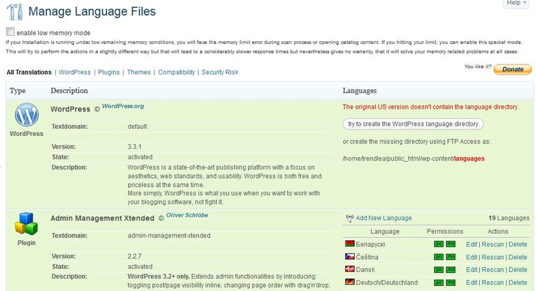Switch to the WordPress filter tab

point(74,72)
